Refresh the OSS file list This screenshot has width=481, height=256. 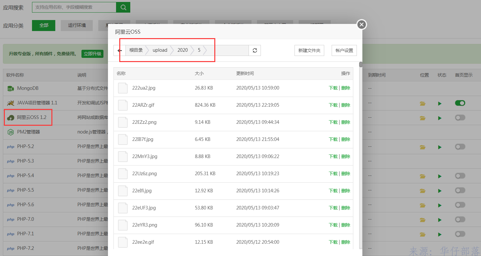[x=255, y=50]
